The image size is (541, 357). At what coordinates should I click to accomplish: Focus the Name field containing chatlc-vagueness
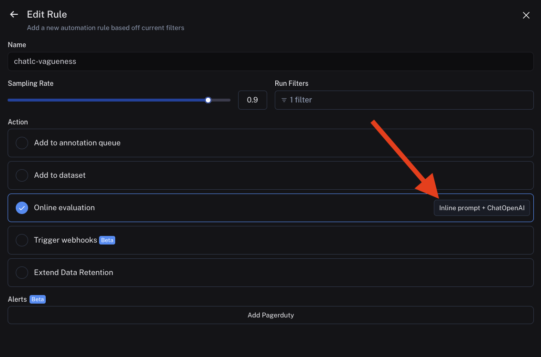pos(270,61)
